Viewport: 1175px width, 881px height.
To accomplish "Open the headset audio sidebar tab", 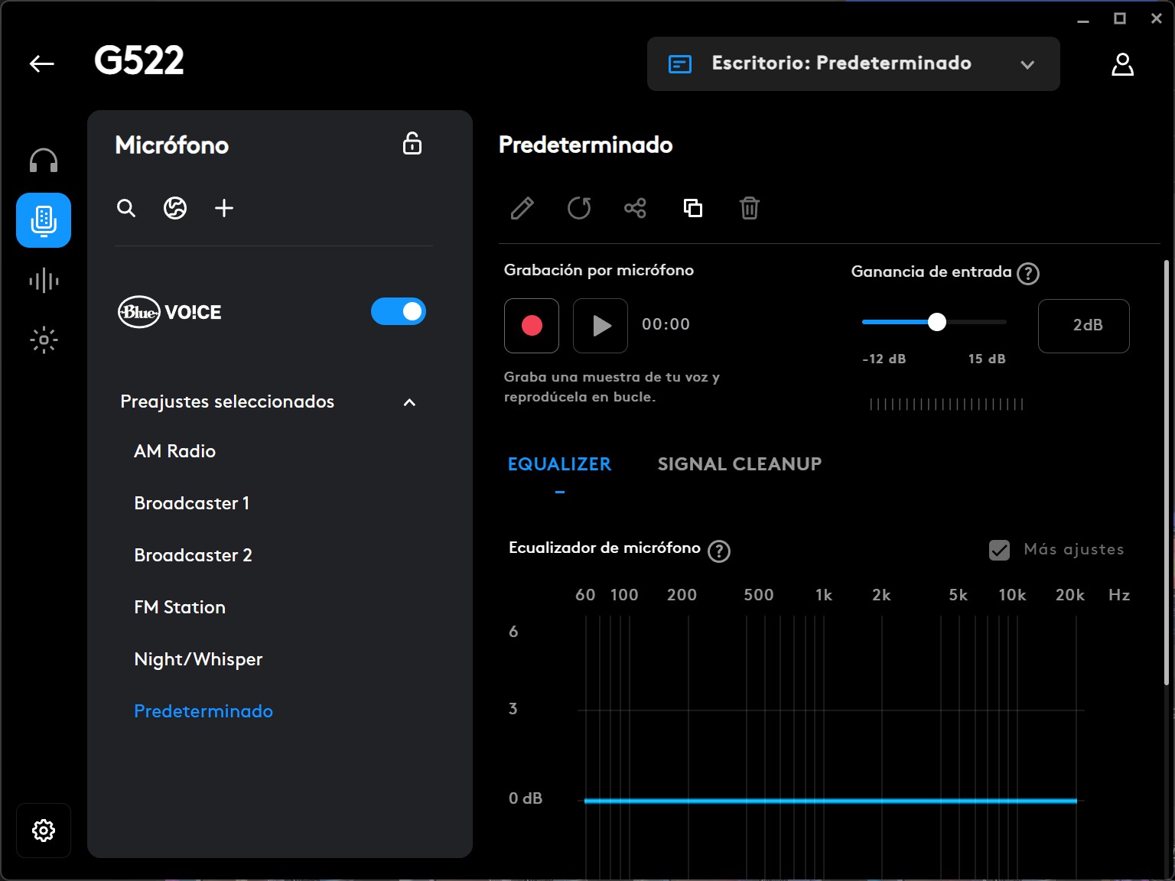I will click(x=44, y=161).
